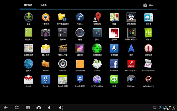Screen dimensions: 177x111
Task: Launch the AudioGuru app
Action: 63,64
